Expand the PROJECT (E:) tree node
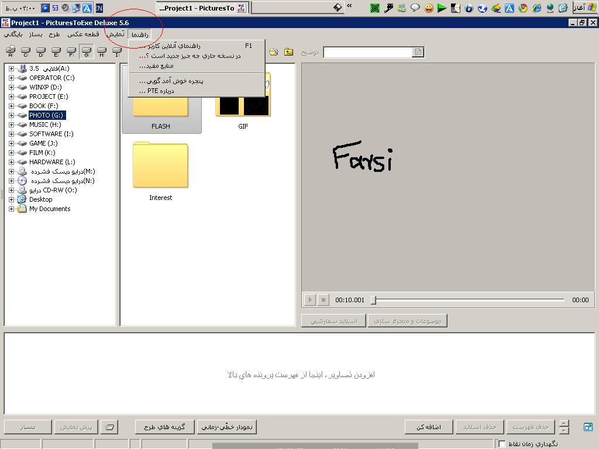The width and height of the screenshot is (599, 449). [11, 96]
